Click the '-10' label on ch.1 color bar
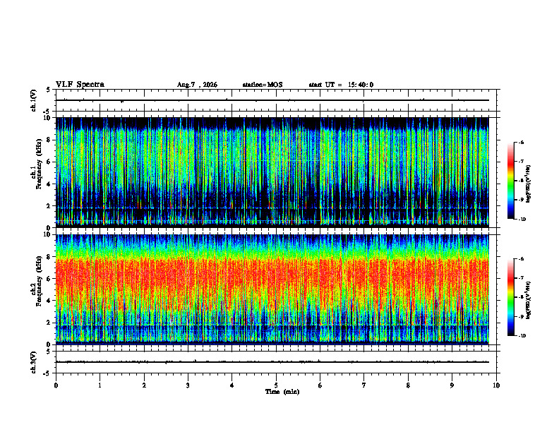Viewport: 559px width, 432px height. coord(522,220)
